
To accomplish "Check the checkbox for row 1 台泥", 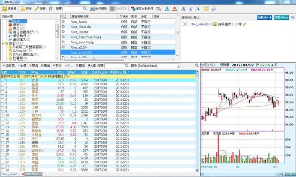I will (3, 80).
